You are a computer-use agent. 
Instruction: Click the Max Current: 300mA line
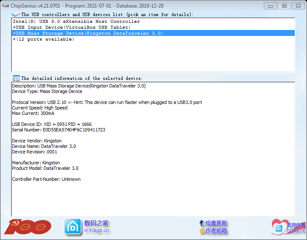(x=33, y=113)
